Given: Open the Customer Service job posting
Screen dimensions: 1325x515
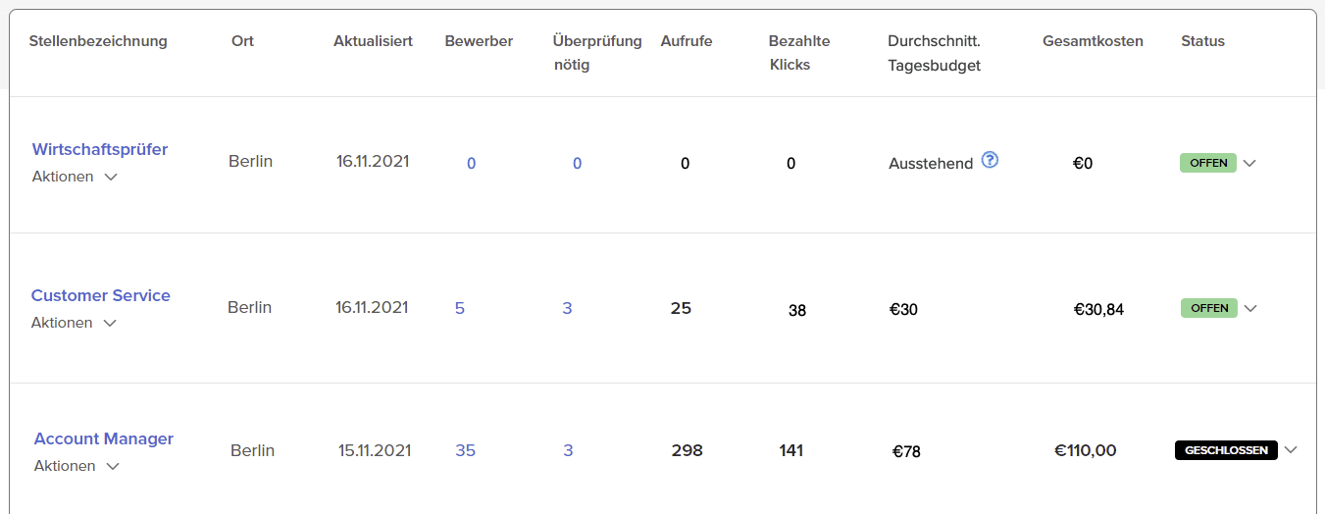Looking at the screenshot, I should (101, 295).
